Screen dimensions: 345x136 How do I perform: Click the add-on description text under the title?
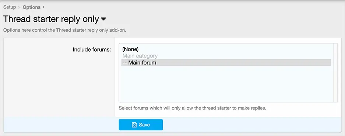65,30
